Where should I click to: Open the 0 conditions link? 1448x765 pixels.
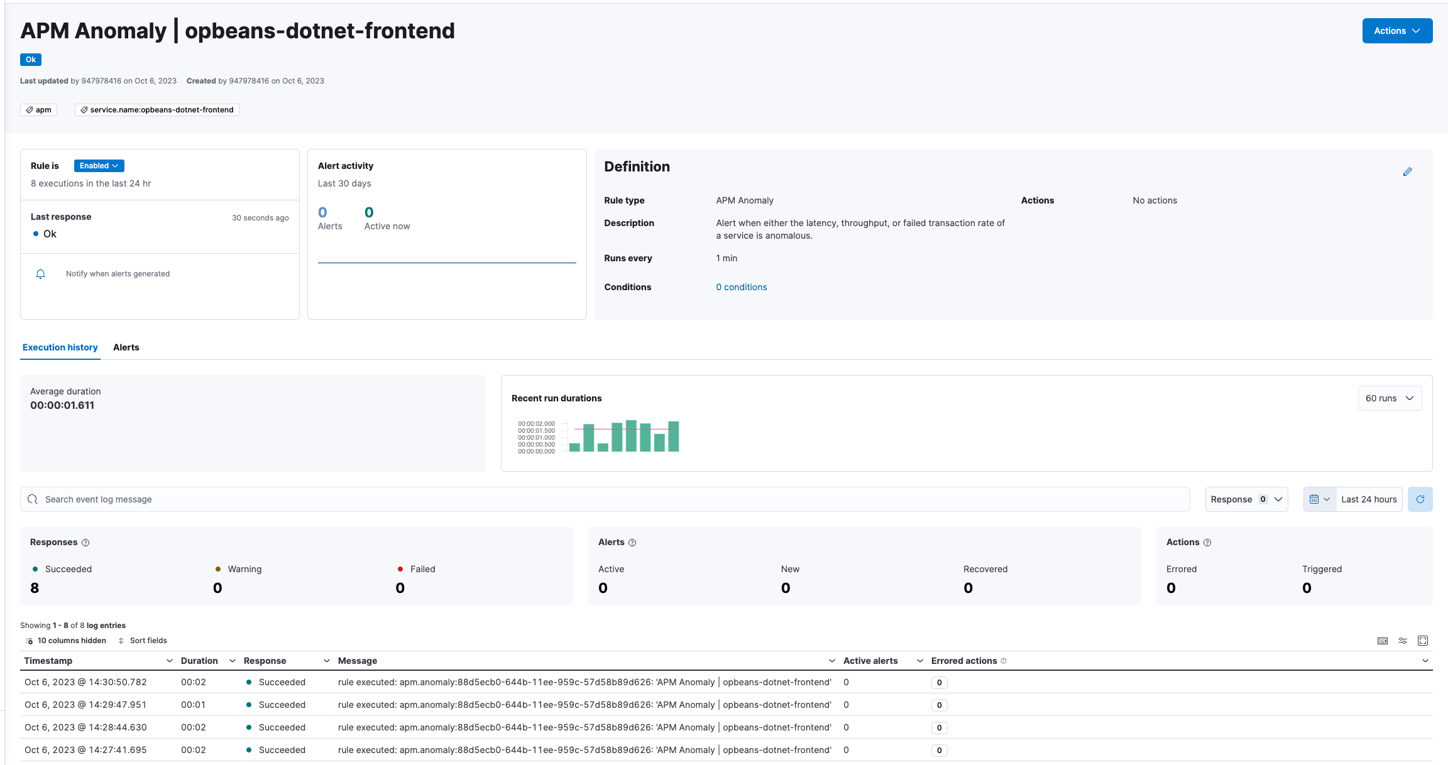[741, 287]
